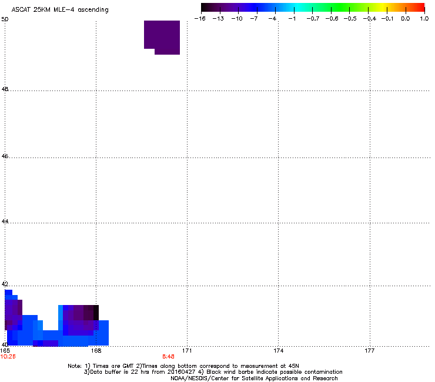Viewport: 435px width, 382px height.
Task: Click the -1 colorbar label
Action: tap(292, 19)
